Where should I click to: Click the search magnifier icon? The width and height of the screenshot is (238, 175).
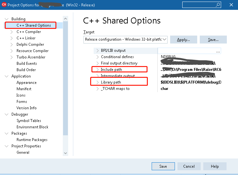pos(218,5)
